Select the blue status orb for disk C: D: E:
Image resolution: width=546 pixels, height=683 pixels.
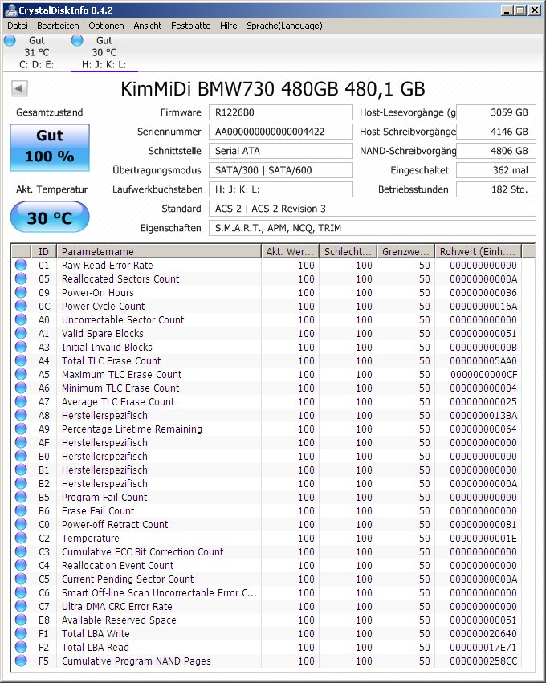(x=10, y=40)
